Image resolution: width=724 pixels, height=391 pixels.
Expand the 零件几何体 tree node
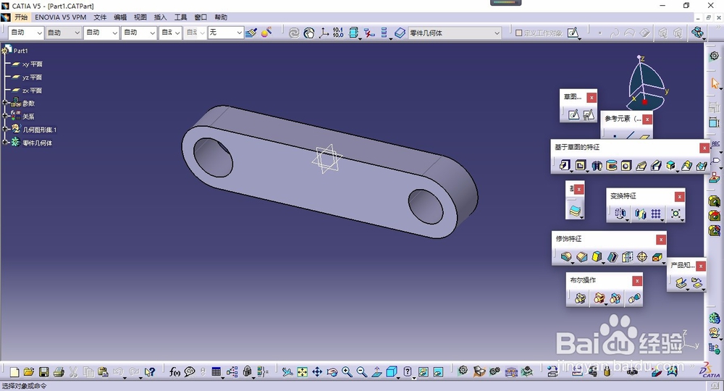(x=5, y=142)
